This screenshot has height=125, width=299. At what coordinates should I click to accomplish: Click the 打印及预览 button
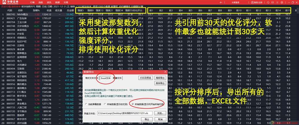click(x=146, y=78)
